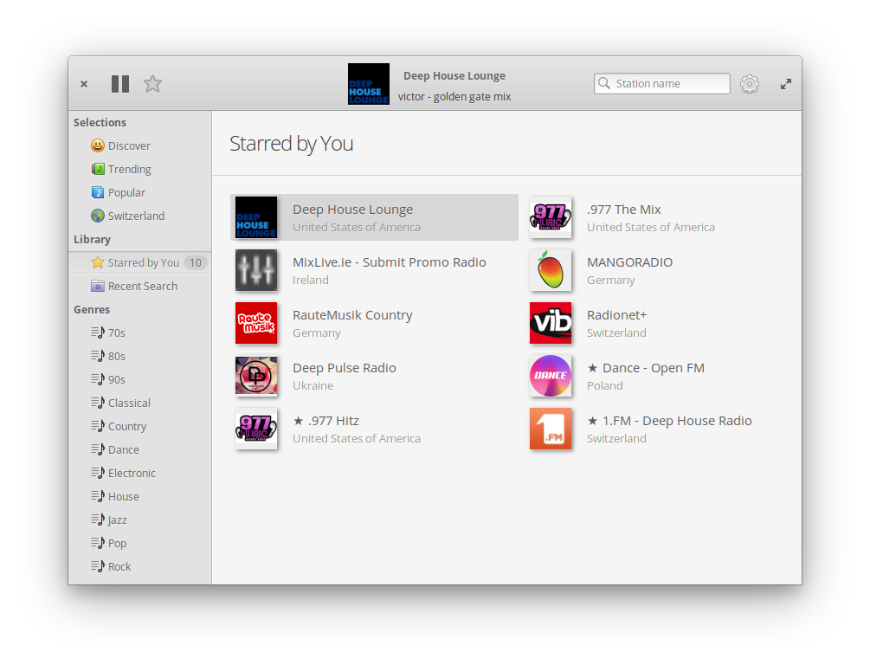Click the Radionet+ vib logo

pyautogui.click(x=551, y=323)
